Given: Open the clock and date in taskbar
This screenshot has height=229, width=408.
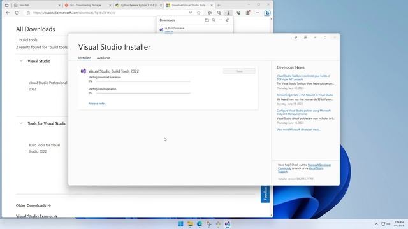Looking at the screenshot, I should 399,224.
